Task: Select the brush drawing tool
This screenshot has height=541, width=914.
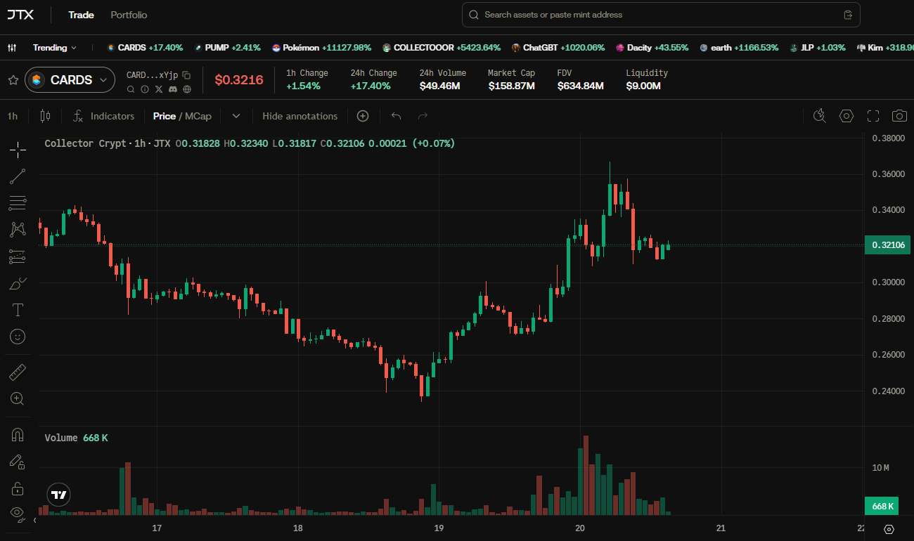Action: [x=18, y=283]
